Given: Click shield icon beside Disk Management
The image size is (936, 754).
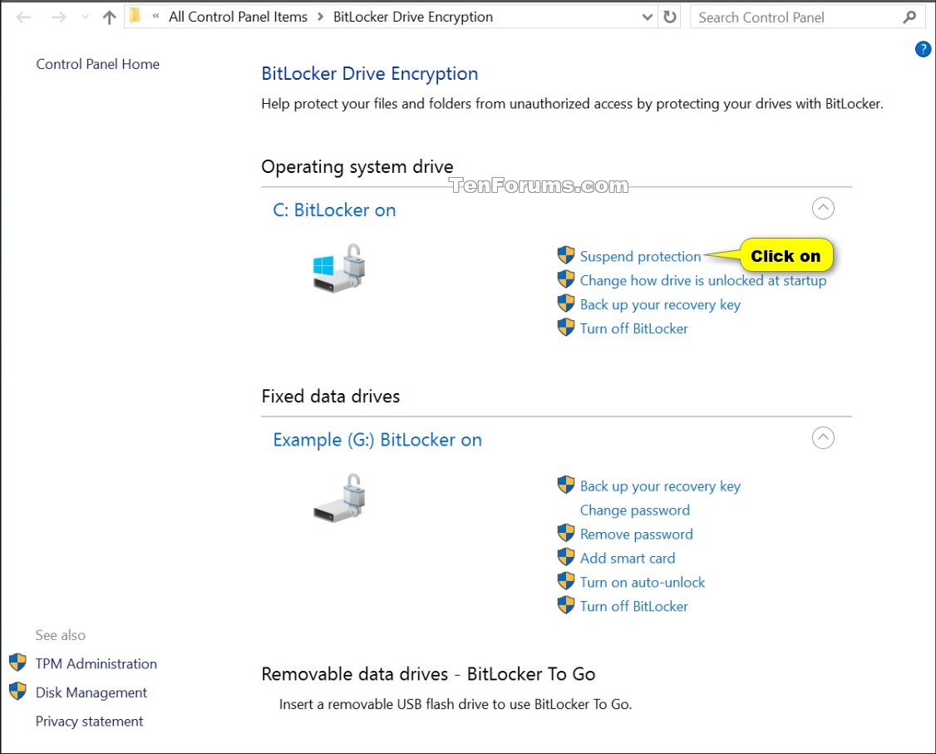Looking at the screenshot, I should coord(18,691).
